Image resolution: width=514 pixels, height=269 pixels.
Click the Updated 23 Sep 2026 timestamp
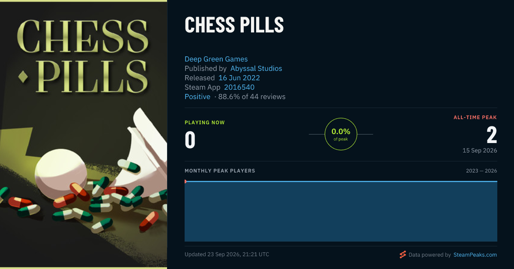point(227,254)
